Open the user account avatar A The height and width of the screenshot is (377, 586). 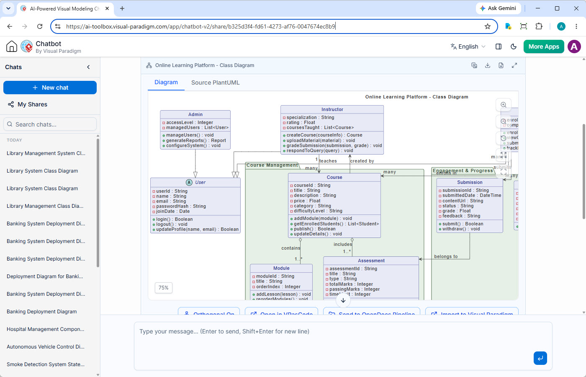[x=574, y=46]
